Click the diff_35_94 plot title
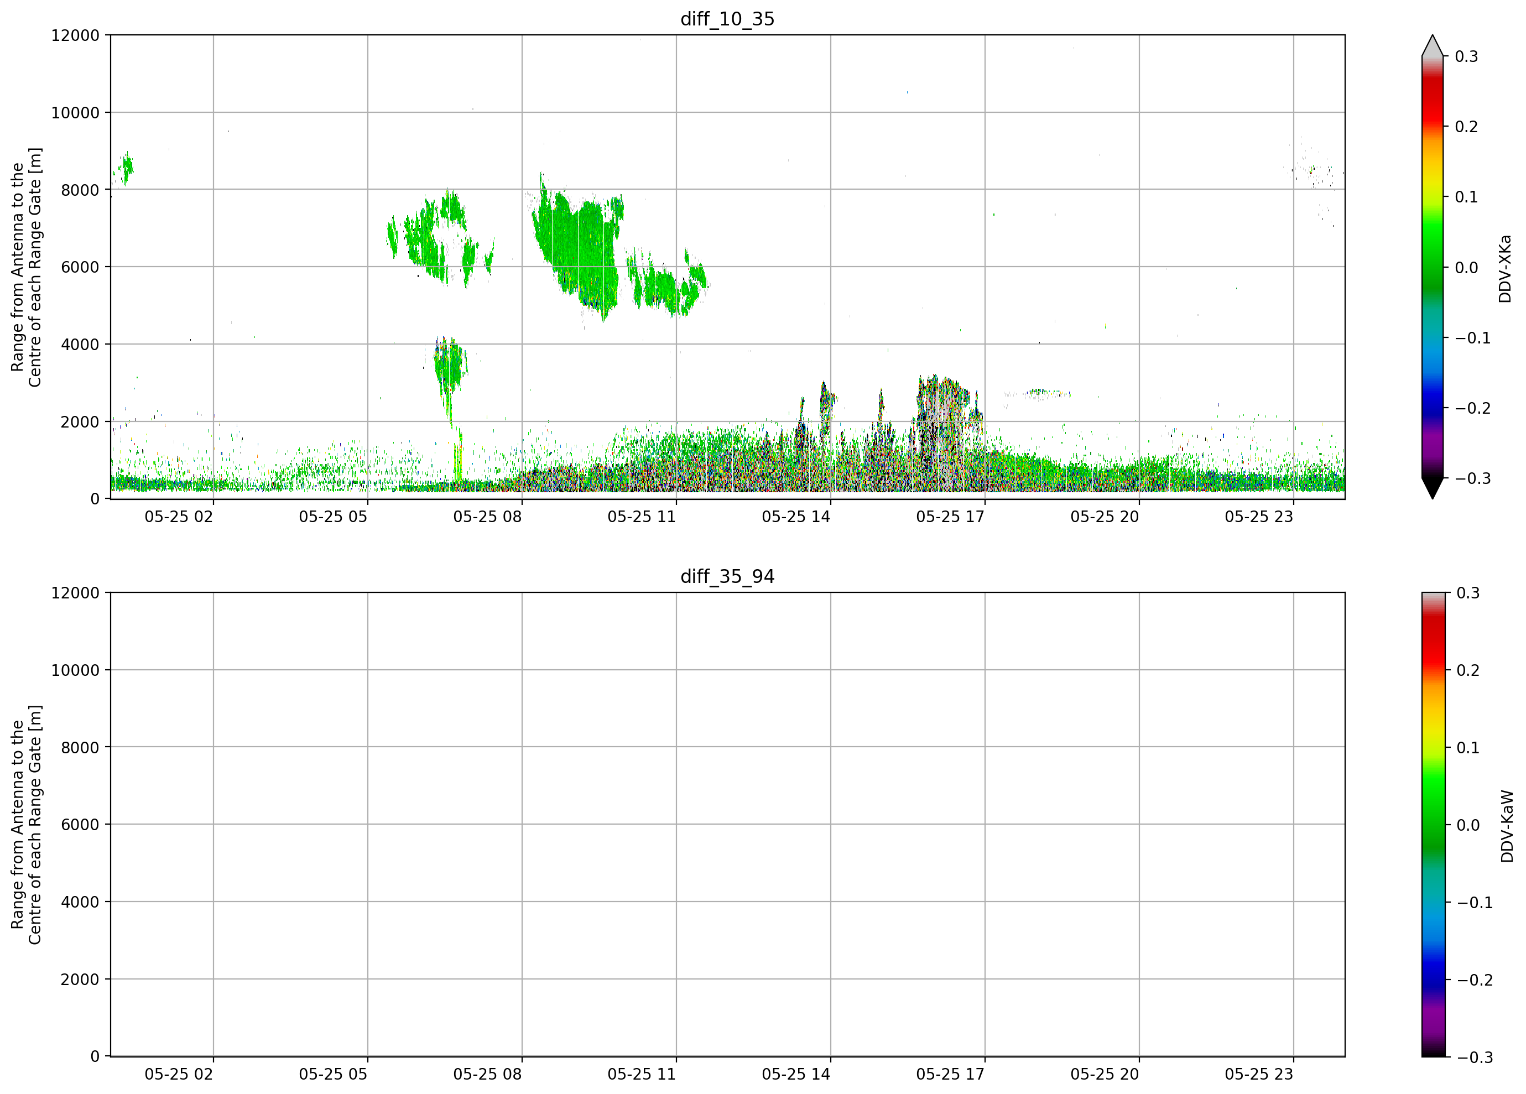Viewport: 1526px width, 1094px height. [727, 577]
